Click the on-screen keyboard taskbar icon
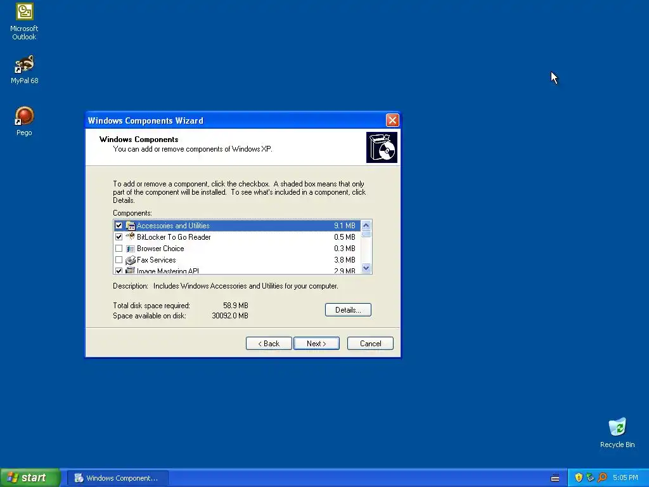Image resolution: width=649 pixels, height=487 pixels. click(555, 478)
